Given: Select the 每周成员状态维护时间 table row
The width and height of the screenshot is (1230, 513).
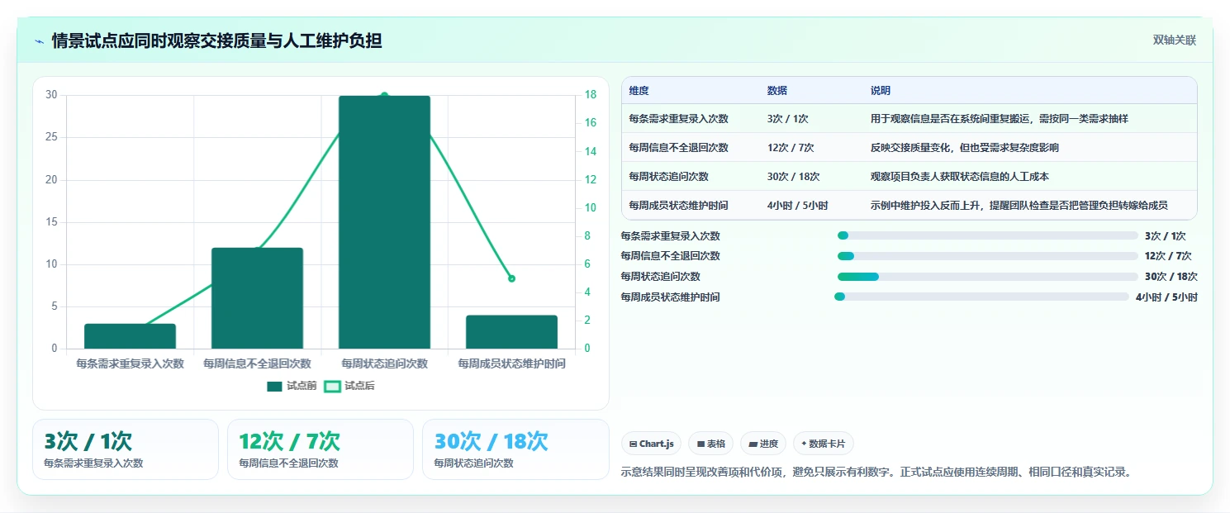Looking at the screenshot, I should [909, 205].
